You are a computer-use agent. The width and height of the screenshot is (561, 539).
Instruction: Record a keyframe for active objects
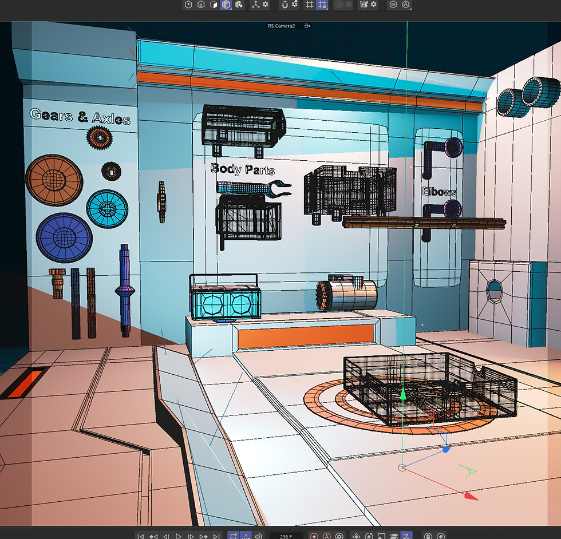(314, 536)
